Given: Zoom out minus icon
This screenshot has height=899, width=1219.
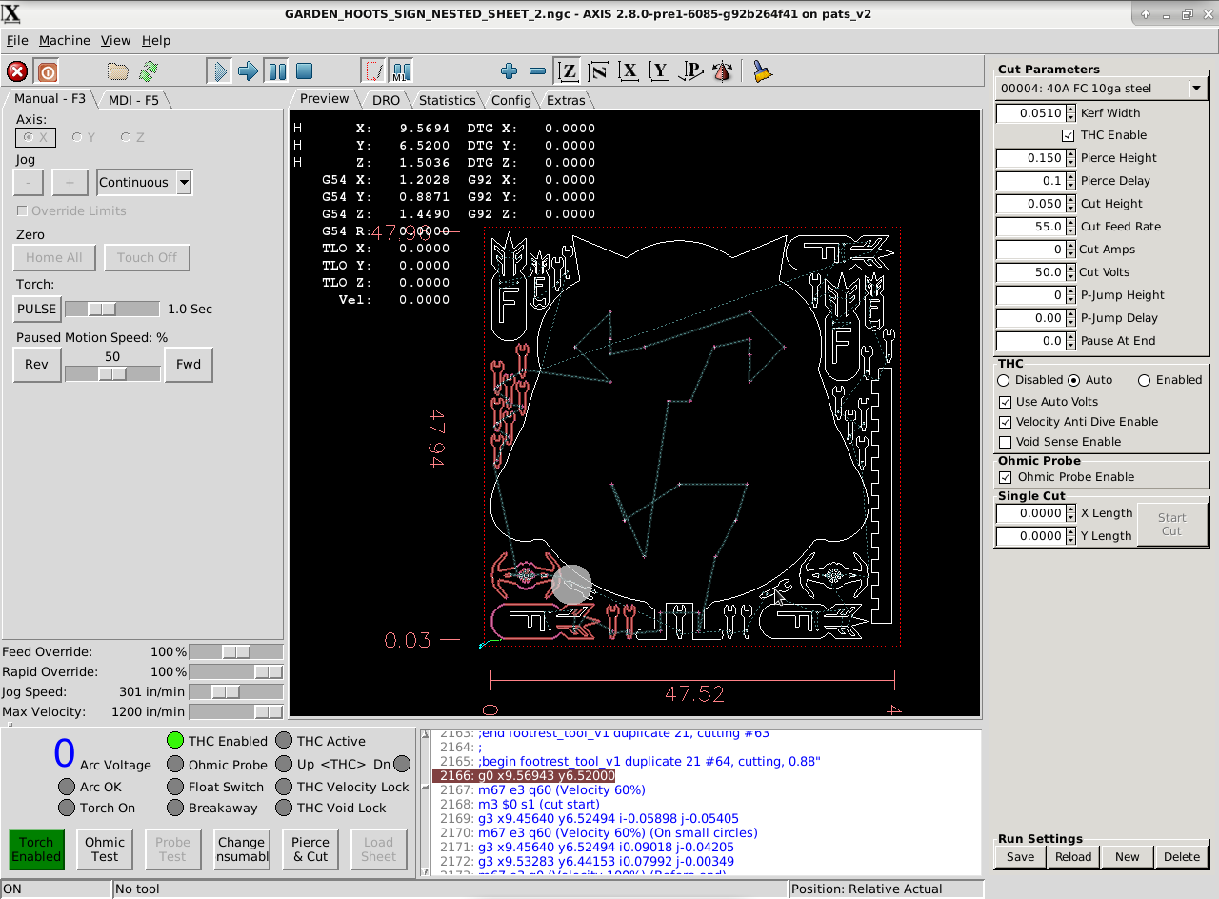Looking at the screenshot, I should pyautogui.click(x=537, y=71).
